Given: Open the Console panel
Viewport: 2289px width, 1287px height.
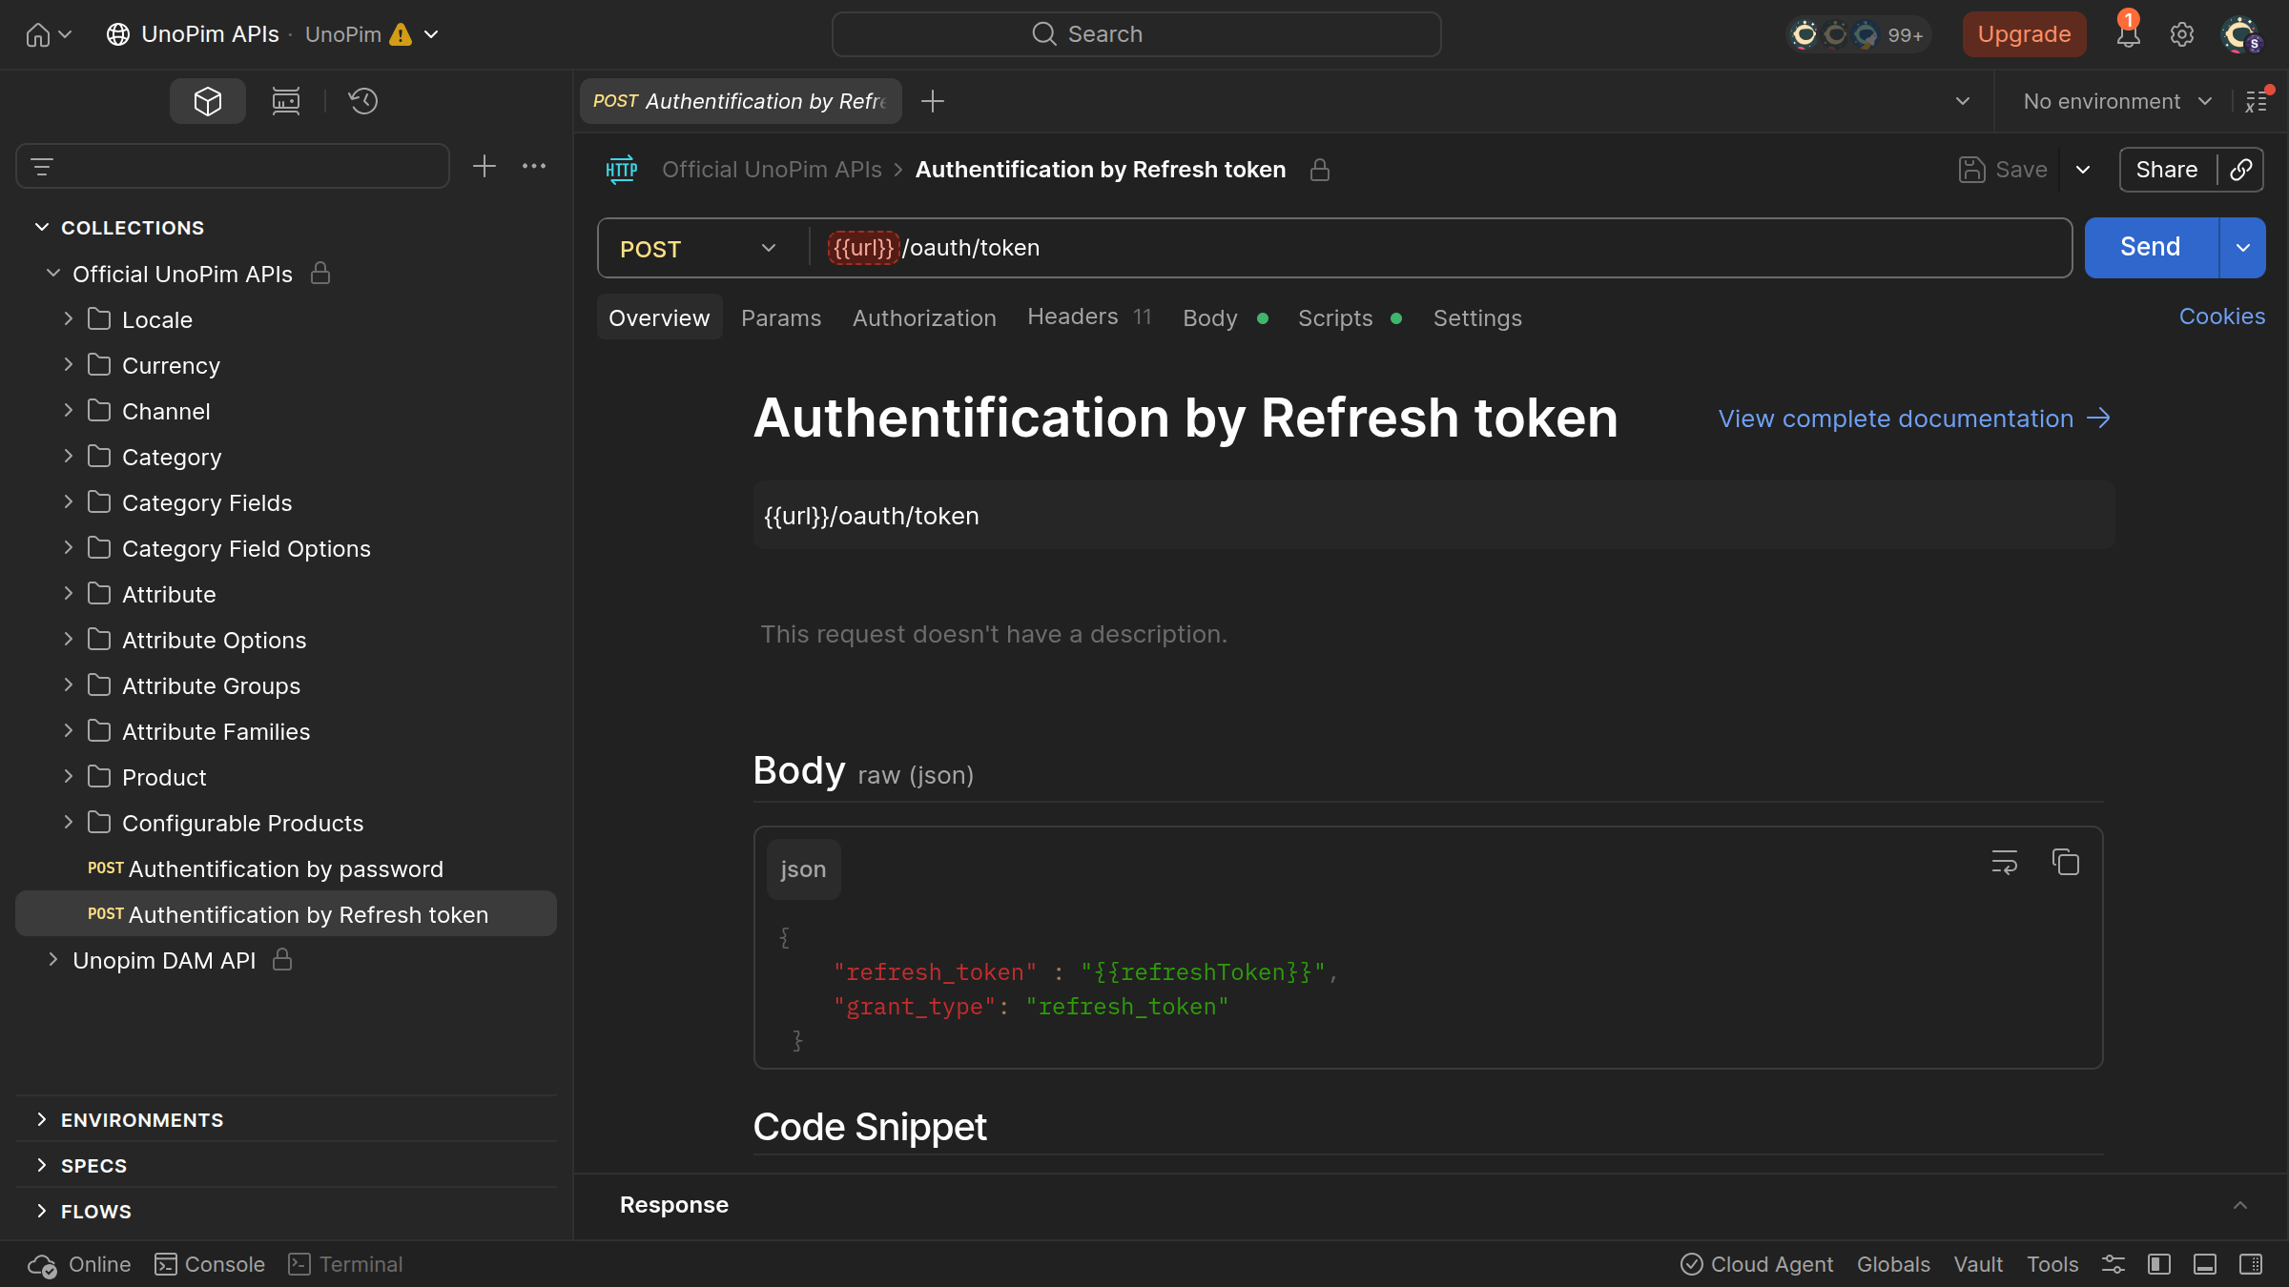Looking at the screenshot, I should (x=210, y=1264).
